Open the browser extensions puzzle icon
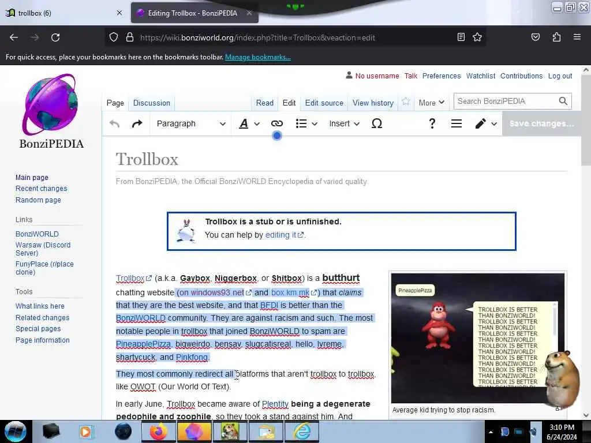 coord(556,37)
